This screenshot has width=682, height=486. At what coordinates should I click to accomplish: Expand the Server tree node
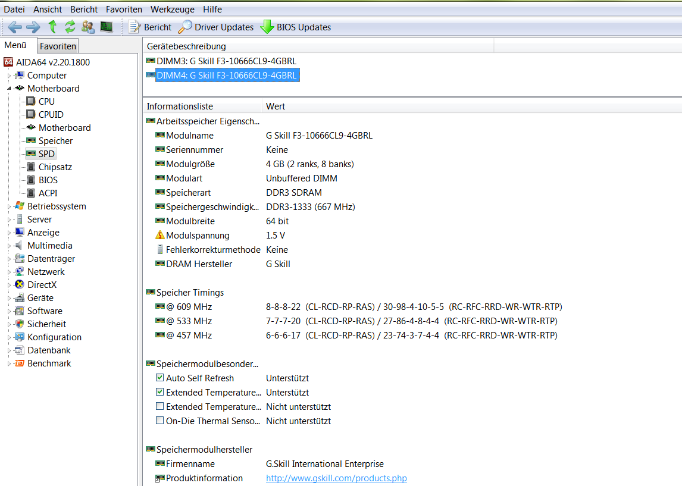pos(9,220)
